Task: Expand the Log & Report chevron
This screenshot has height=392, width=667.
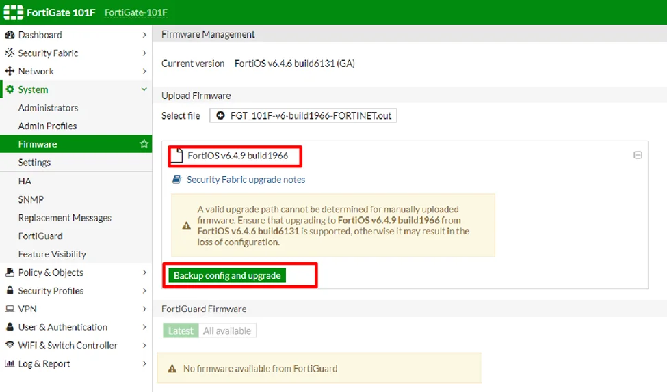Action: tap(144, 363)
